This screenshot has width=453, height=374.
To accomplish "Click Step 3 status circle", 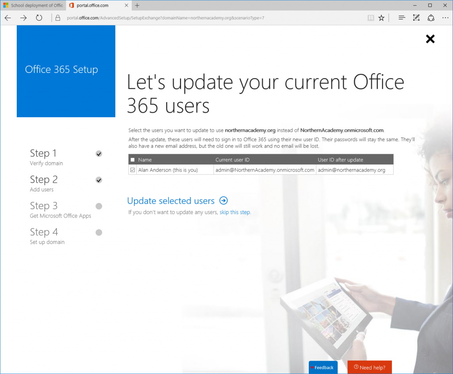I will click(99, 206).
